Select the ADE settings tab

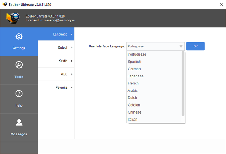(56, 74)
